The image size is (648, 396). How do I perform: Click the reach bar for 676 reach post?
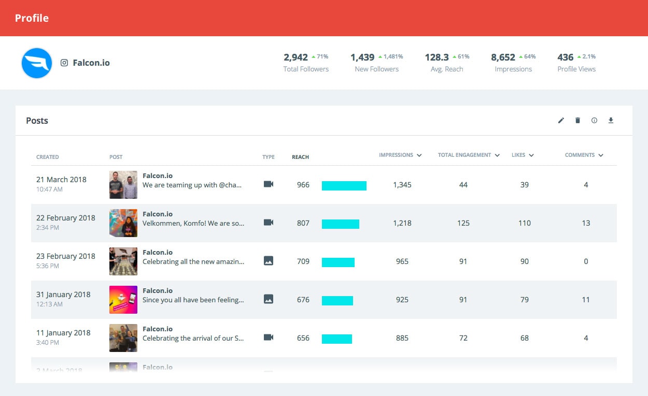tap(337, 301)
